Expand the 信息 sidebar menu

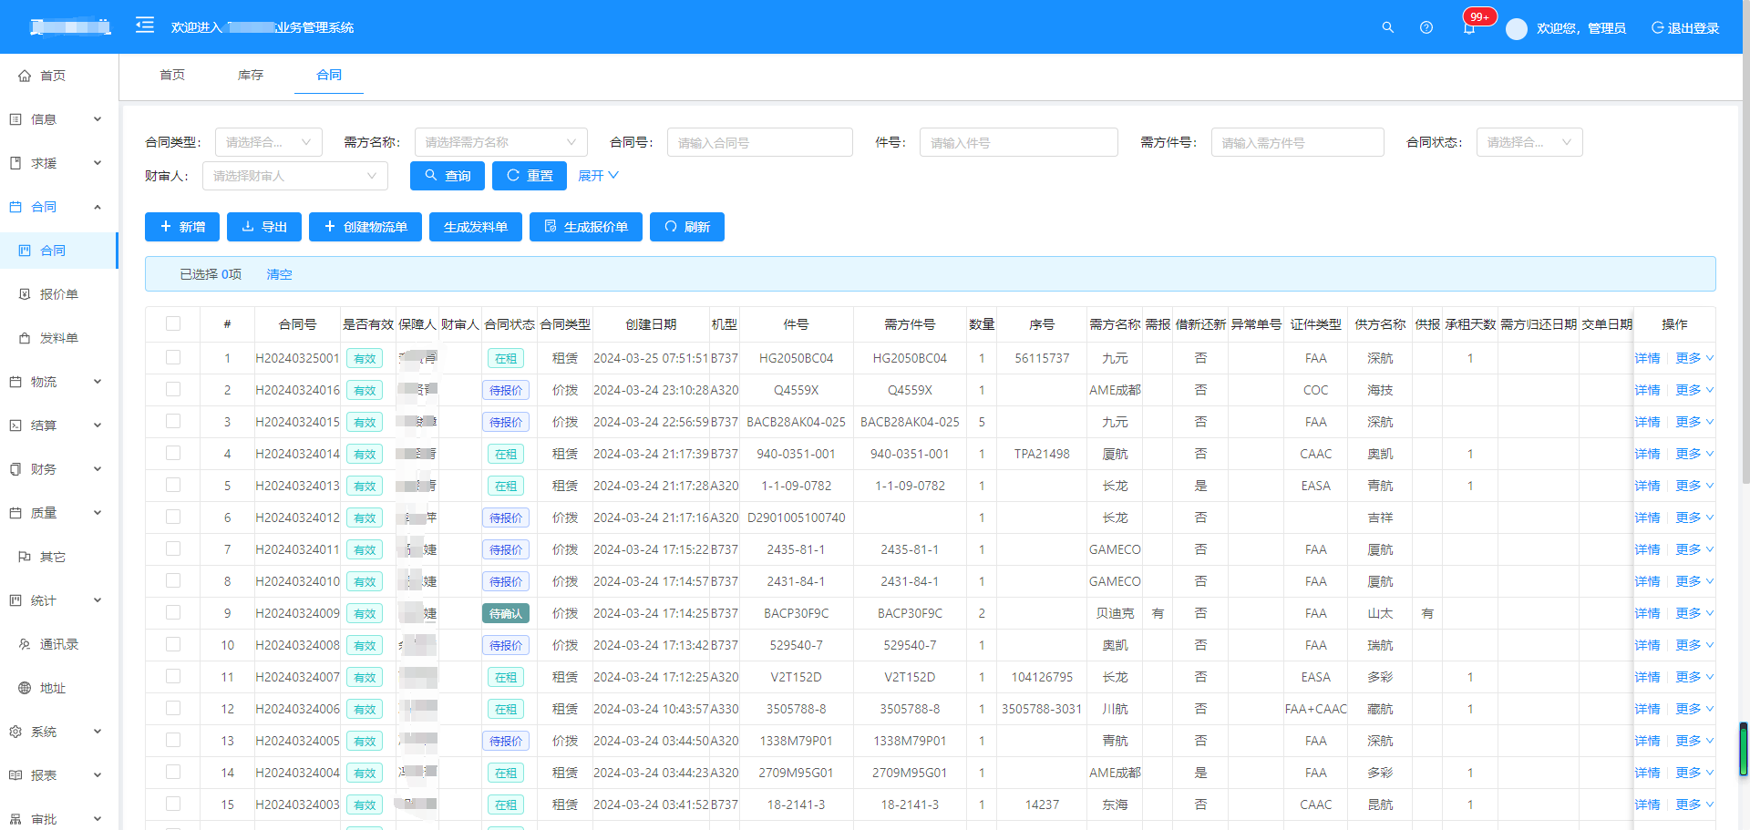pos(59,119)
